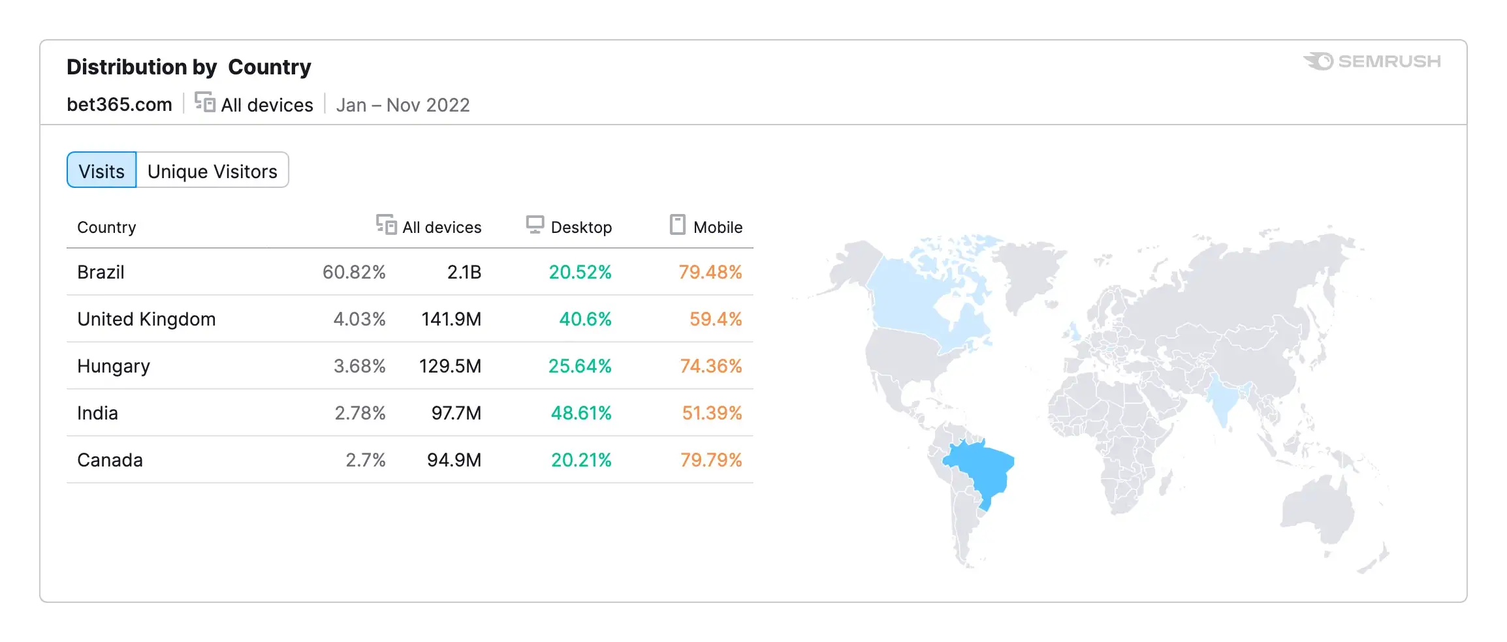Click Canada shaded on the world map
Viewport: 1507px width, 642px height.
[x=914, y=300]
